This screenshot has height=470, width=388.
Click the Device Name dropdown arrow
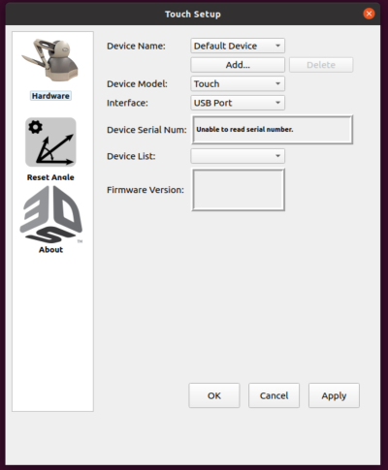coord(277,46)
